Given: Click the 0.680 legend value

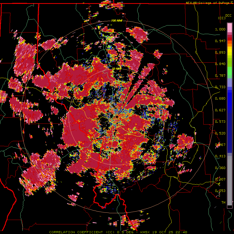Looking at the screenshot, I should 220,99.
